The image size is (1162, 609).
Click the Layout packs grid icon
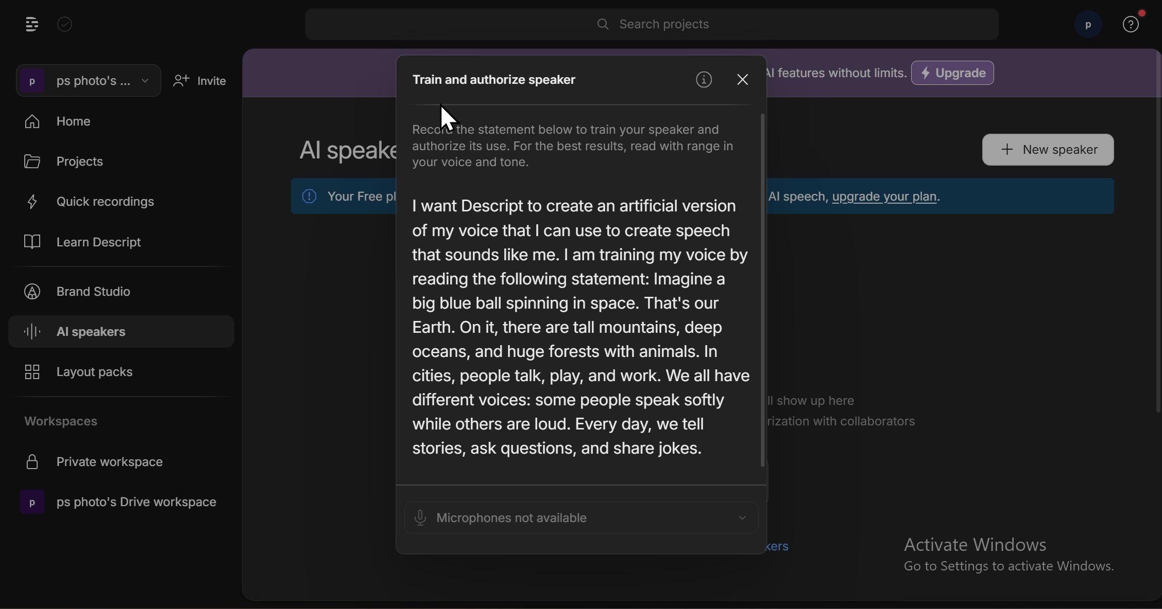pos(32,372)
